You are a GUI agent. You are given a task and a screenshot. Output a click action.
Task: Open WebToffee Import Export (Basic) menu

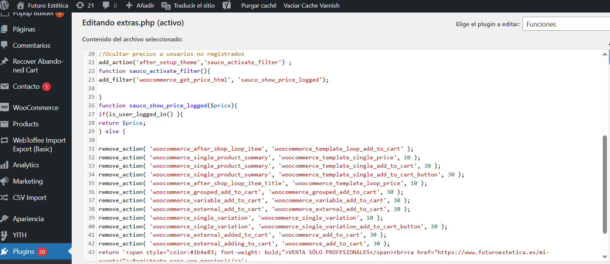click(x=39, y=145)
